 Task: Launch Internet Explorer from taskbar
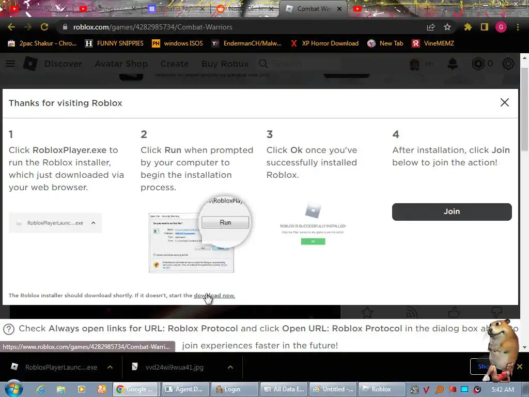pos(40,389)
